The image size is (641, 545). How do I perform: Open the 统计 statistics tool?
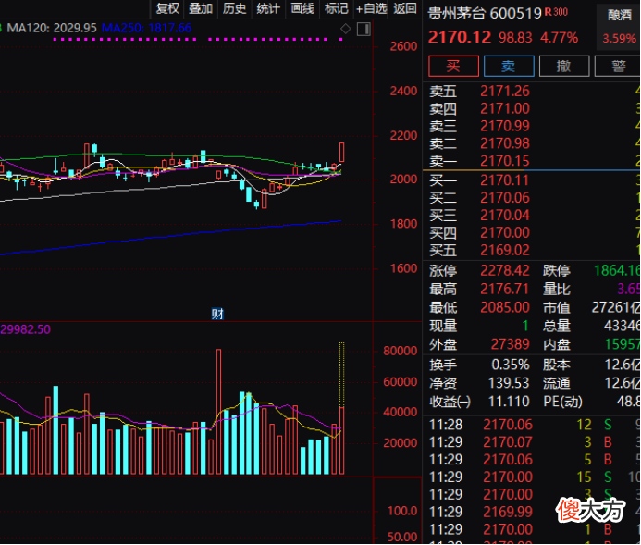268,8
